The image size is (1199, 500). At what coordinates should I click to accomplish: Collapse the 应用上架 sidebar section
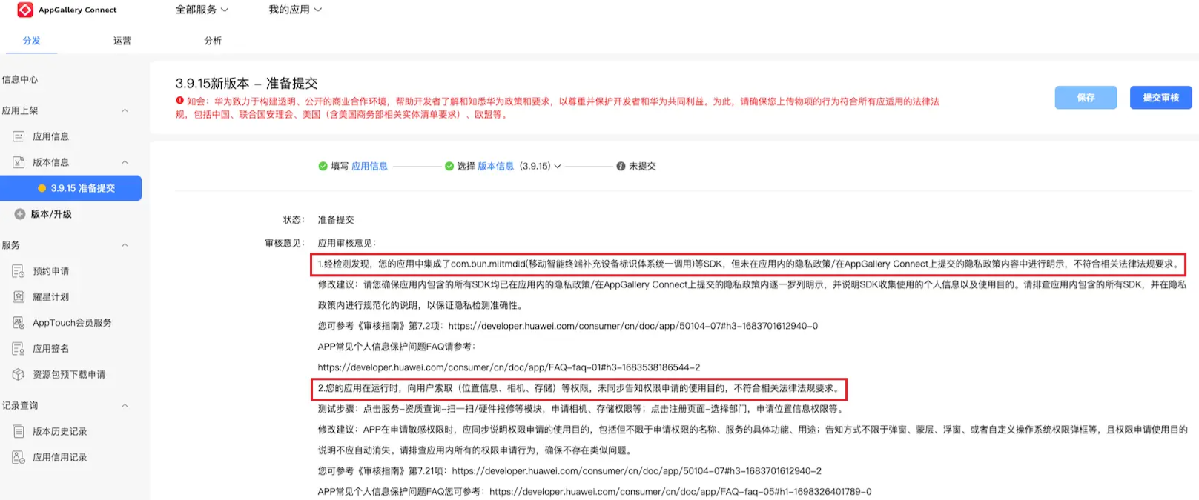(125, 110)
